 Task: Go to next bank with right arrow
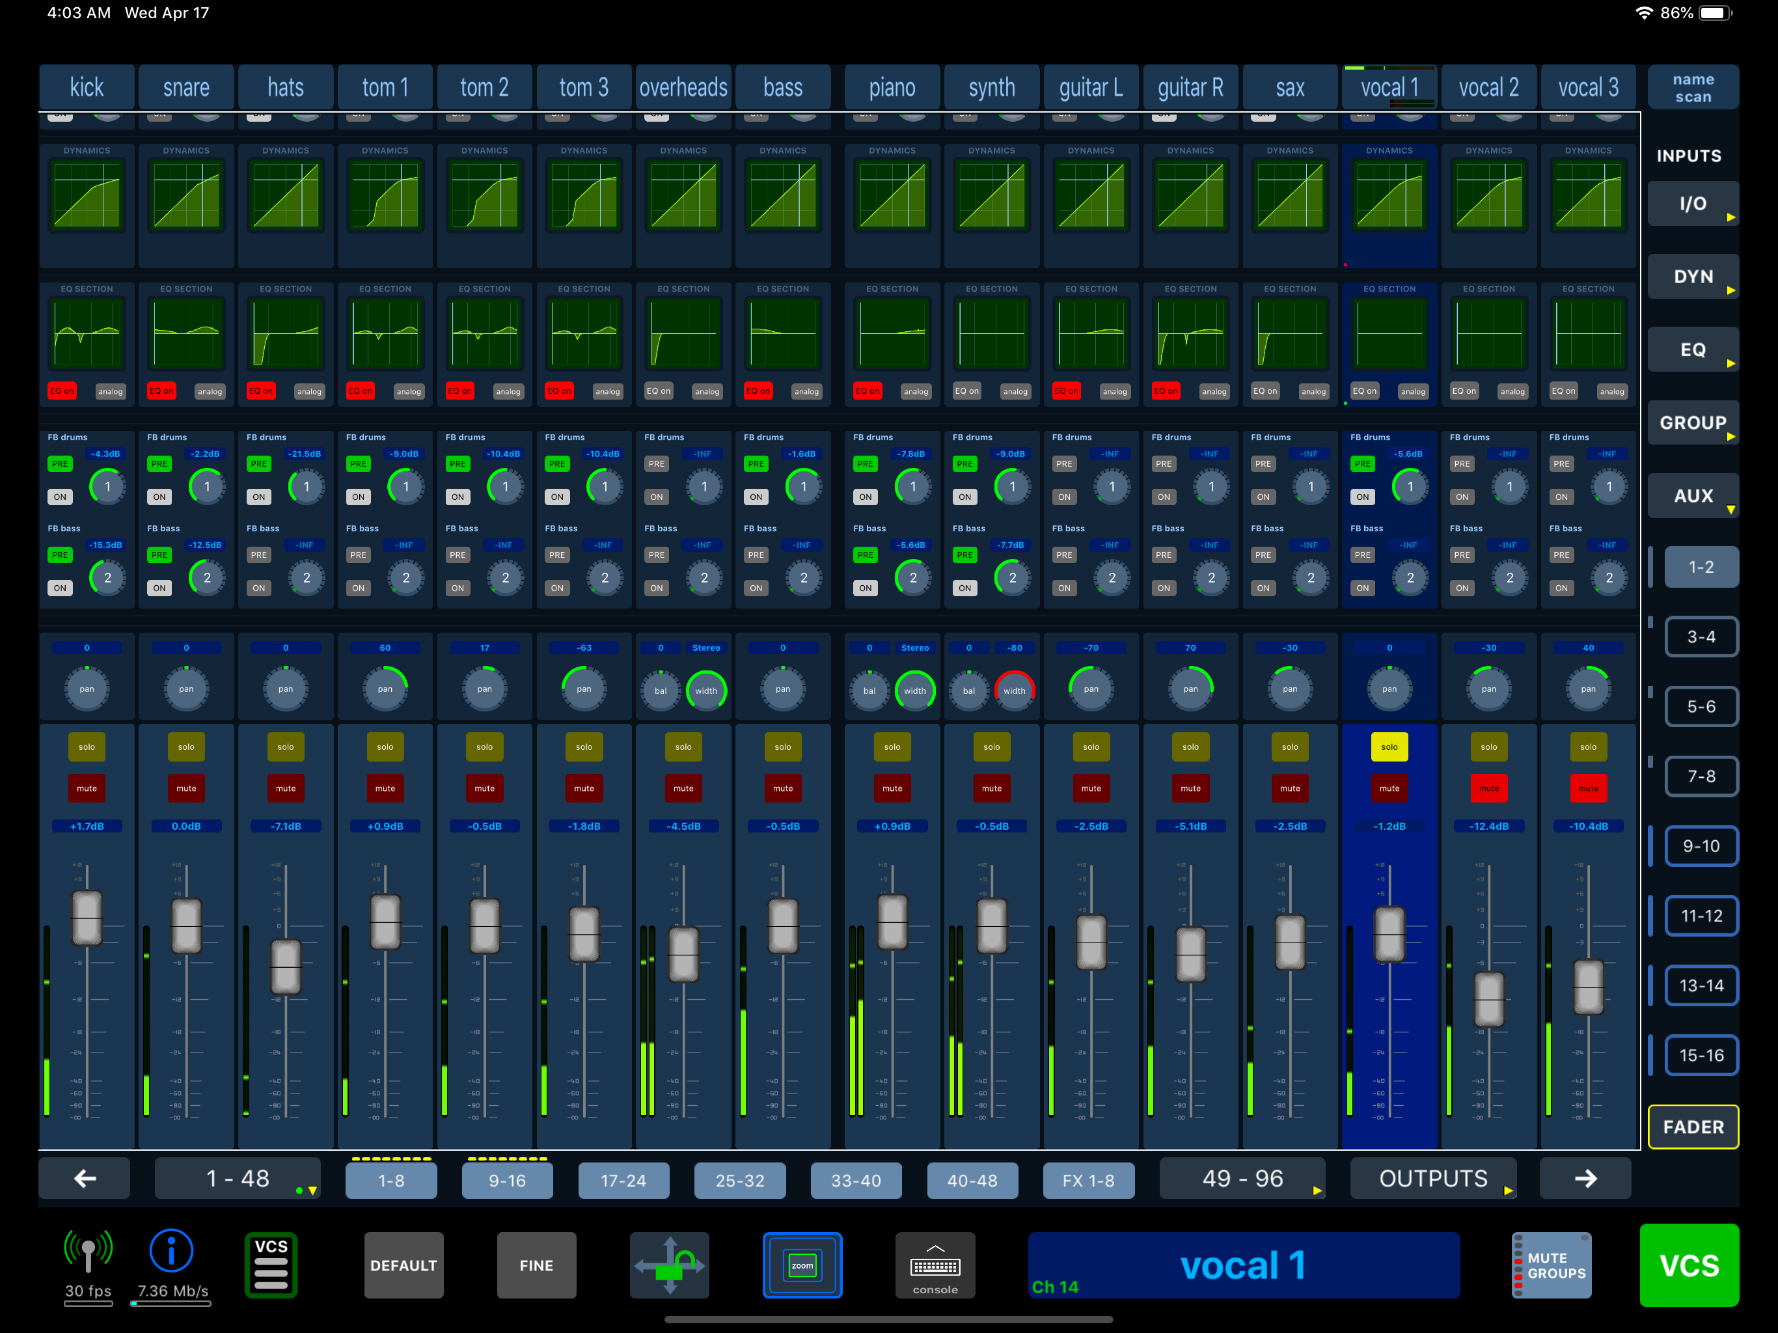coord(1585,1179)
